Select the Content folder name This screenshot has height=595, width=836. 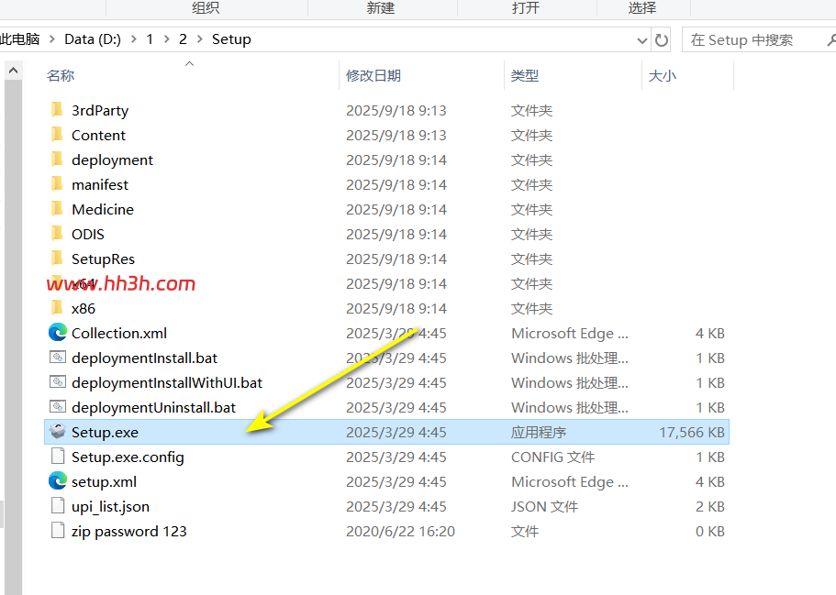pyautogui.click(x=98, y=136)
